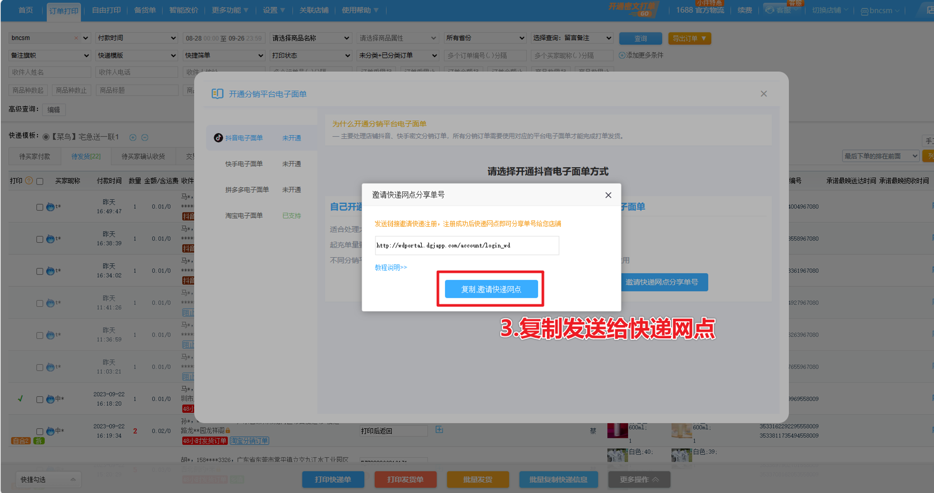Click the 复制.邀请快递网点 button

click(x=491, y=289)
